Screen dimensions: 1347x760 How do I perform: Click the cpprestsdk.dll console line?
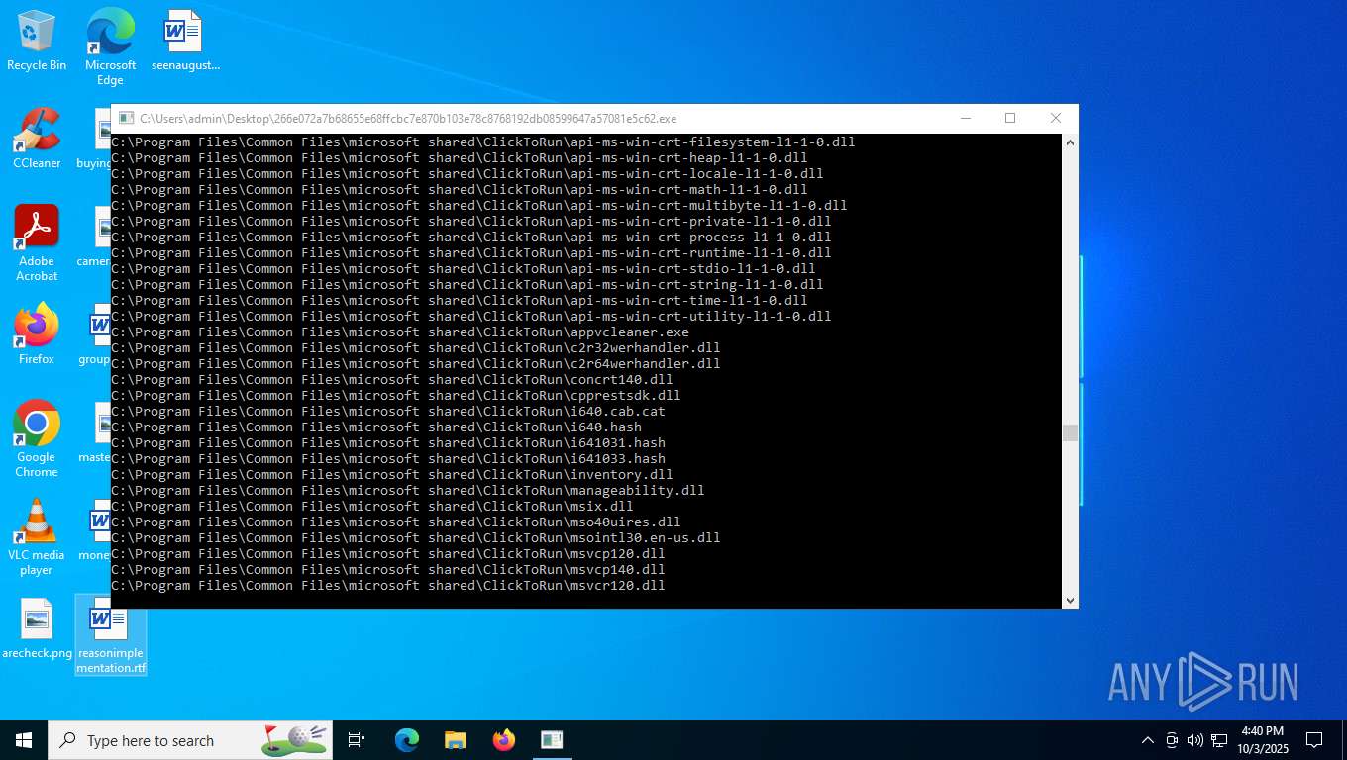pos(396,396)
